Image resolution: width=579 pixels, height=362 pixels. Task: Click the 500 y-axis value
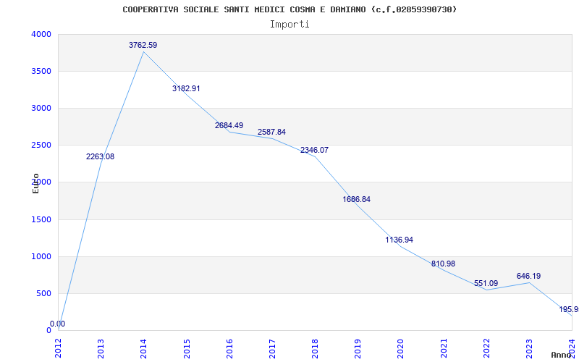pyautogui.click(x=43, y=294)
